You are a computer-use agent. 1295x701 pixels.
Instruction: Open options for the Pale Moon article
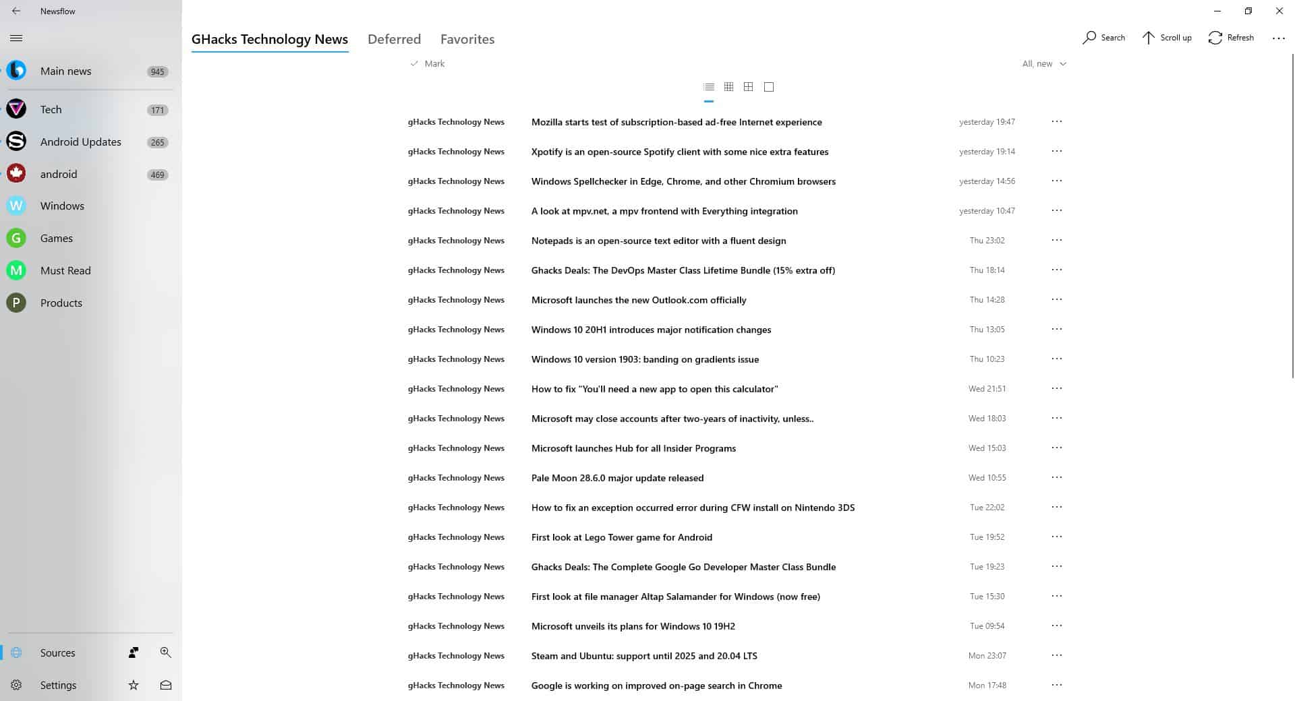(x=1057, y=478)
